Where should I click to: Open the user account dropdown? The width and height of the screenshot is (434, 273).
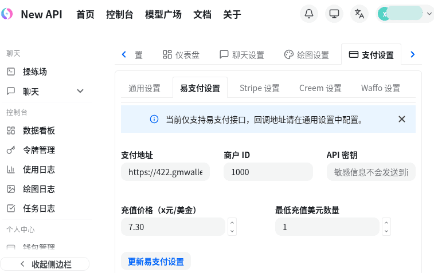(405, 14)
